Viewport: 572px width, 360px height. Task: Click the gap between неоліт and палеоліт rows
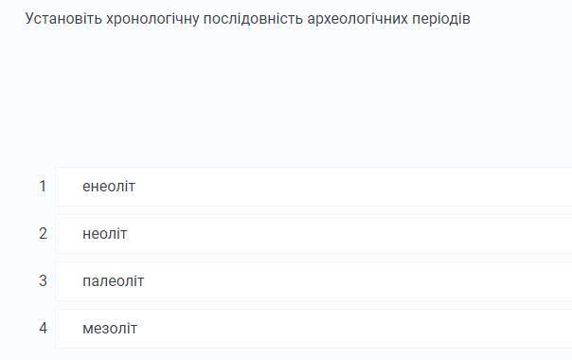[313, 258]
